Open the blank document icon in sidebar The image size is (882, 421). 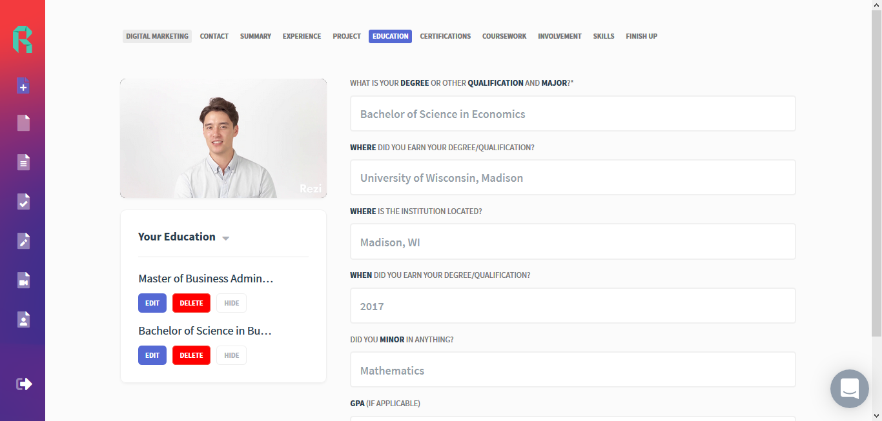[23, 122]
